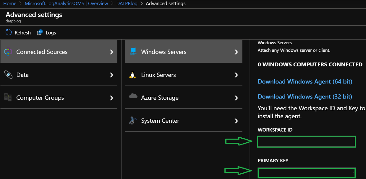Screen dimensions: 366x179
Task: Download Windows Agent (32 bit)
Action: pos(305,96)
